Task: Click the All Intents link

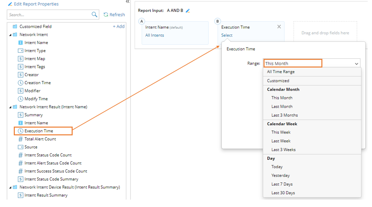Action: 154,35
